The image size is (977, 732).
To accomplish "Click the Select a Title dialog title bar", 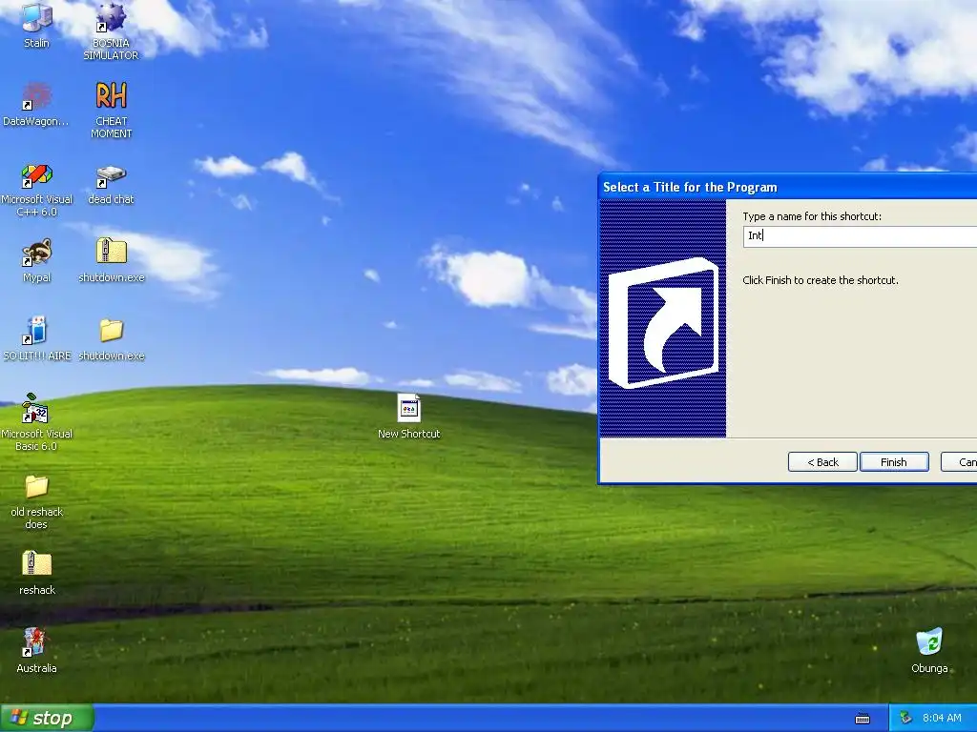I will click(787, 187).
